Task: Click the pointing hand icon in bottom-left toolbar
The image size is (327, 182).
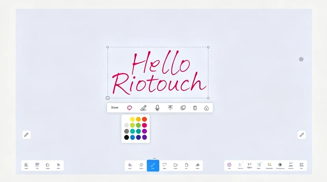Action: pos(58,166)
